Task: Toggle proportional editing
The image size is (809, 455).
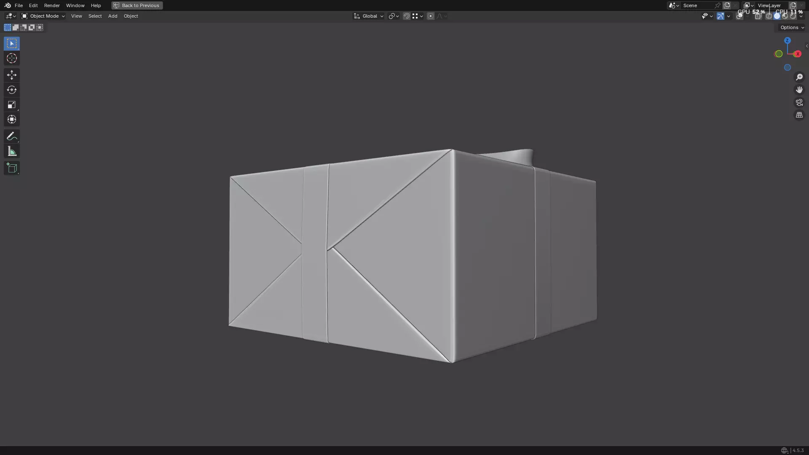Action: 430,16
